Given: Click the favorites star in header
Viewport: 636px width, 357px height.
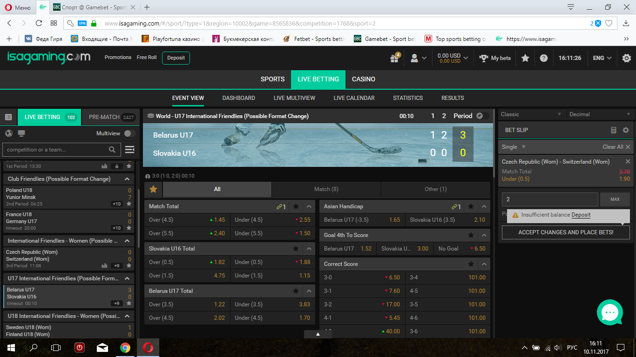Looking at the screenshot, I should [525, 58].
